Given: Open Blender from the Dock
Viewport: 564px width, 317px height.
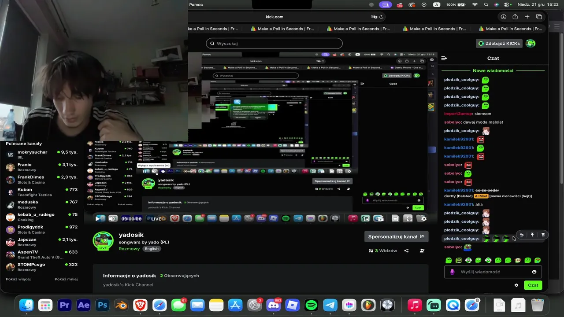Looking at the screenshot, I should 121,305.
